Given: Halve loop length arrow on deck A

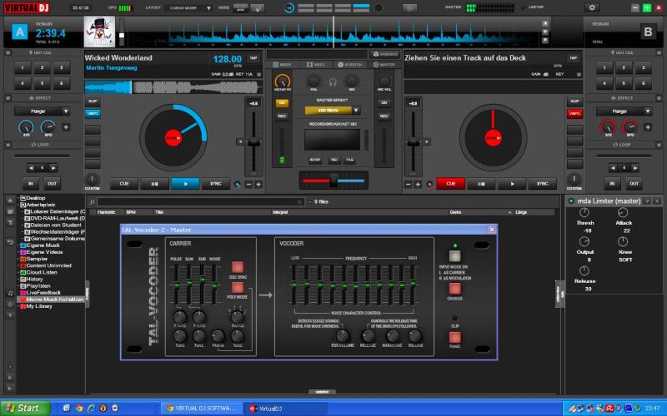Looking at the screenshot, I should (31, 168).
